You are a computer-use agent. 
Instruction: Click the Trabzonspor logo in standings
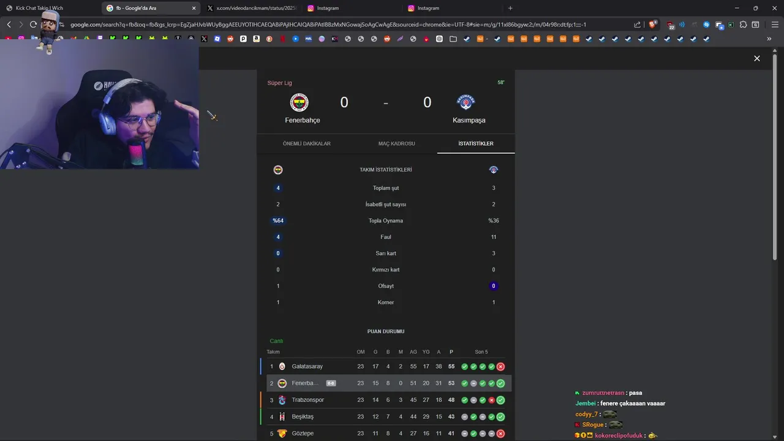click(282, 400)
